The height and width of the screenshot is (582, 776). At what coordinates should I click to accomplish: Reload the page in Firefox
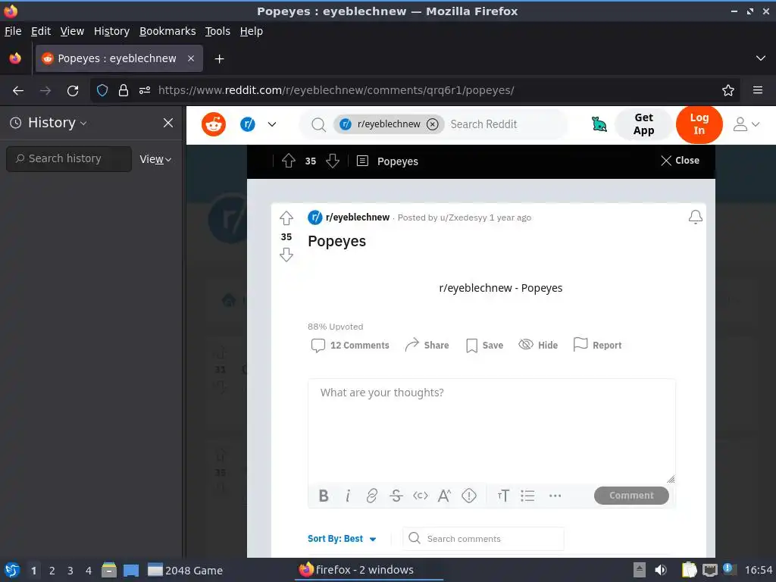73,91
